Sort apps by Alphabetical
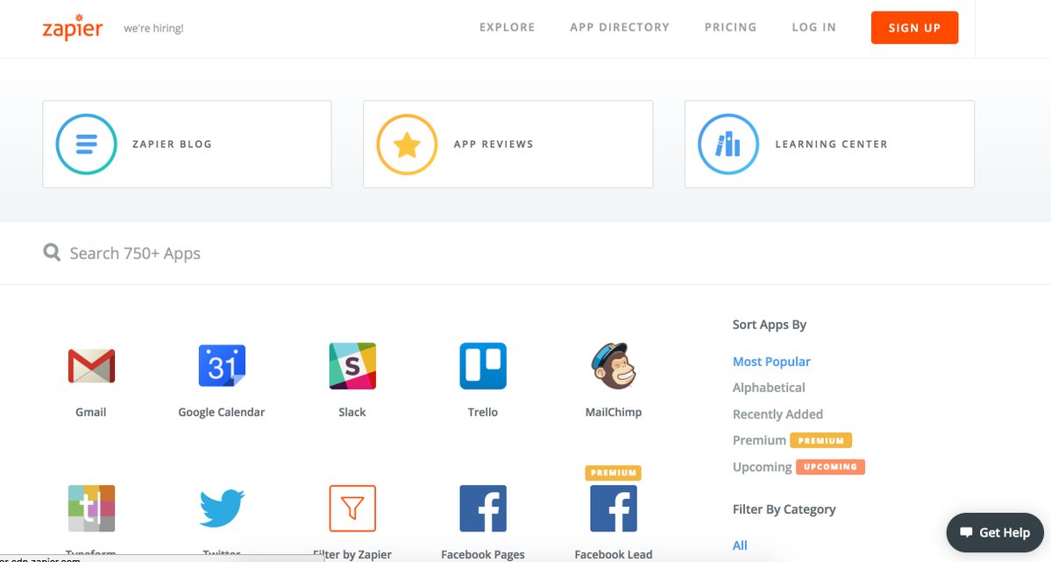Image resolution: width=1051 pixels, height=562 pixels. [769, 388]
